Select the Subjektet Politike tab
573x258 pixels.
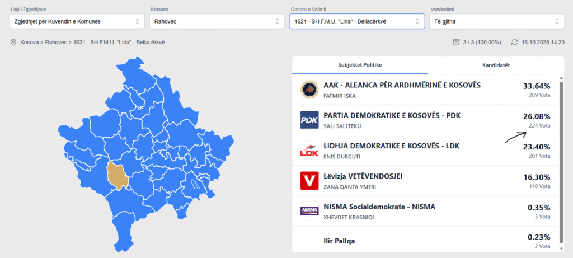click(x=360, y=65)
